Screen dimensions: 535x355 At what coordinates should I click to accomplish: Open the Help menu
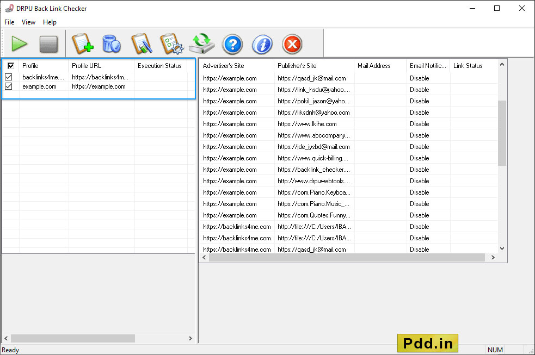(50, 22)
